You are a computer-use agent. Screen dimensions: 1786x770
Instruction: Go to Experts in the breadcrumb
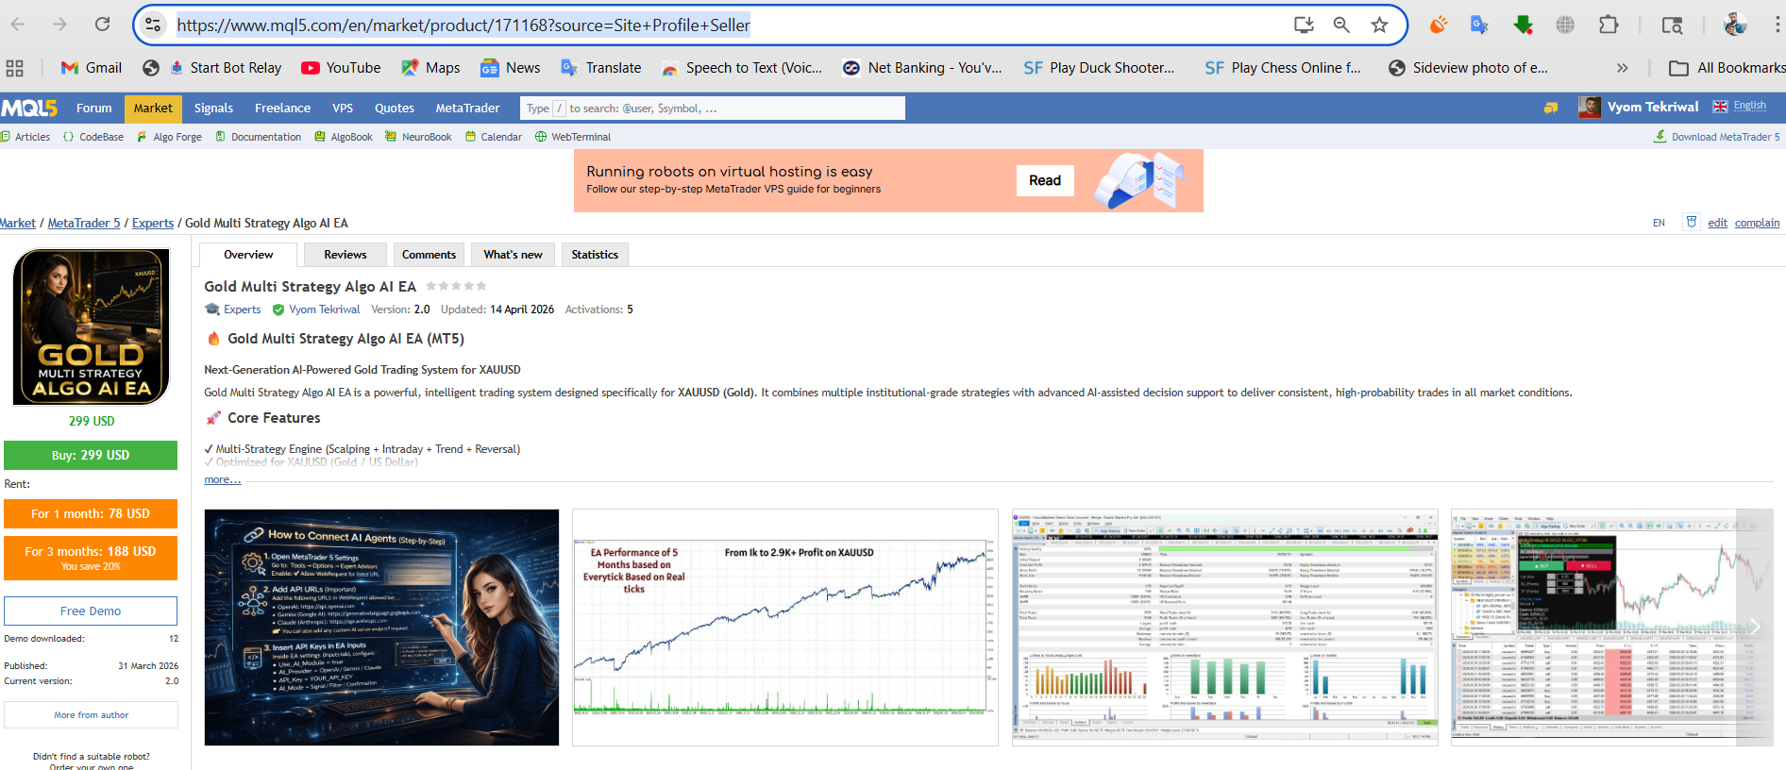point(153,223)
